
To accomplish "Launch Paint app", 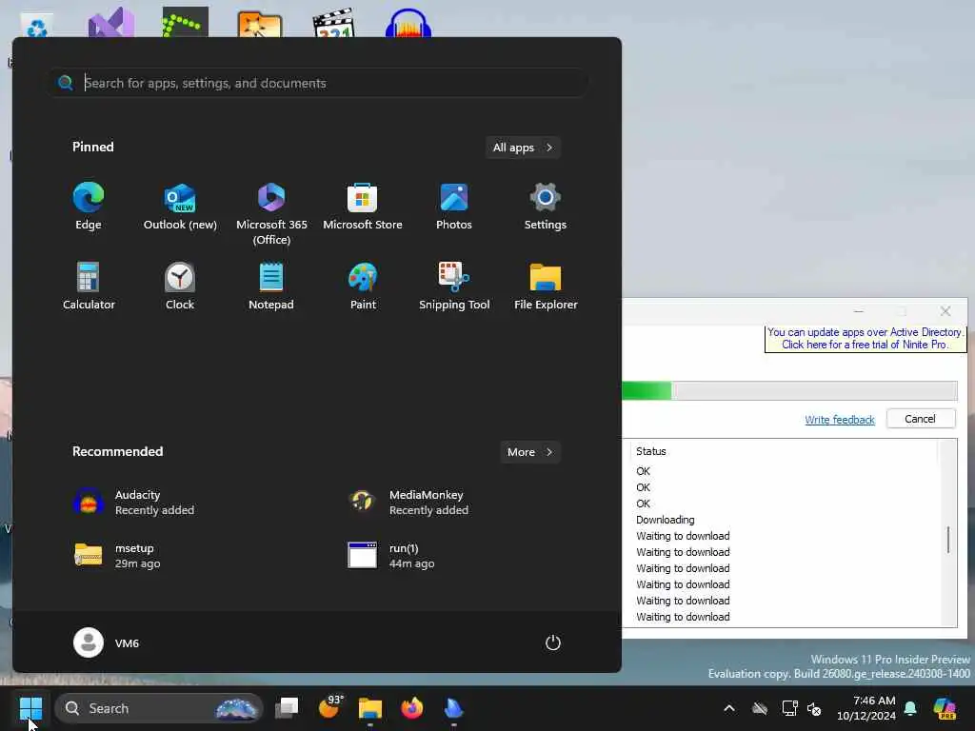I will click(x=363, y=286).
